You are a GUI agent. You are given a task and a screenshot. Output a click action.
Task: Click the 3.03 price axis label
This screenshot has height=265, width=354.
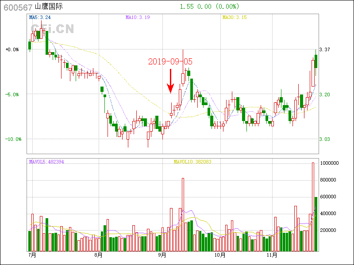pyautogui.click(x=325, y=139)
